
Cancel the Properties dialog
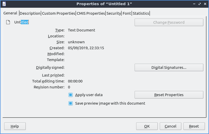click(x=170, y=126)
